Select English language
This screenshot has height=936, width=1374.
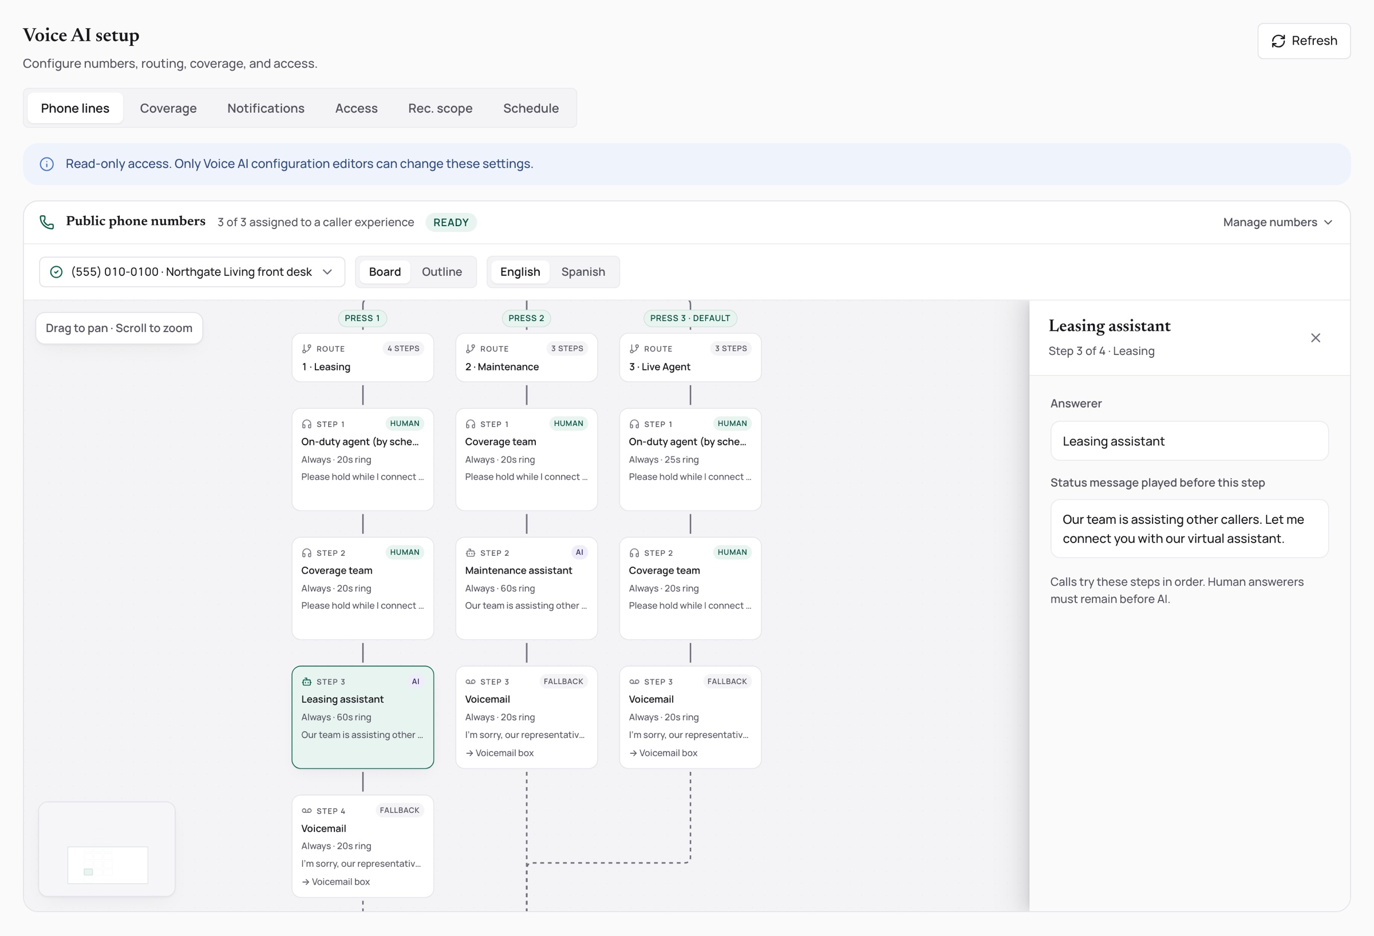(x=520, y=272)
